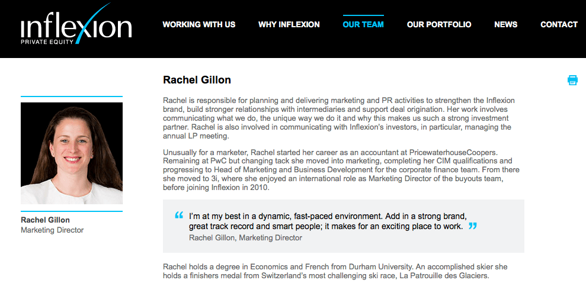Image resolution: width=586 pixels, height=296 pixels.
Task: Go to the Why Inflexion page
Action: pyautogui.click(x=289, y=25)
